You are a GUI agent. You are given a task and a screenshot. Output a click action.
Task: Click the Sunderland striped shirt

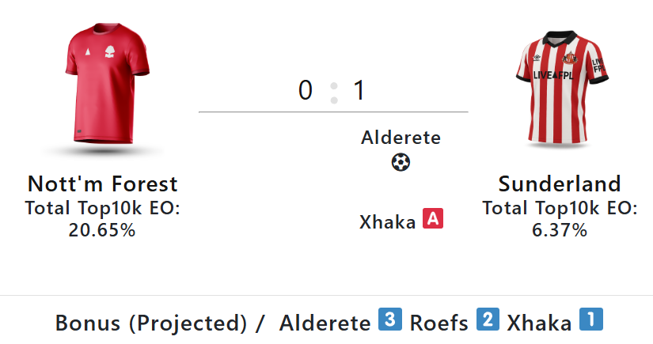[x=560, y=89]
